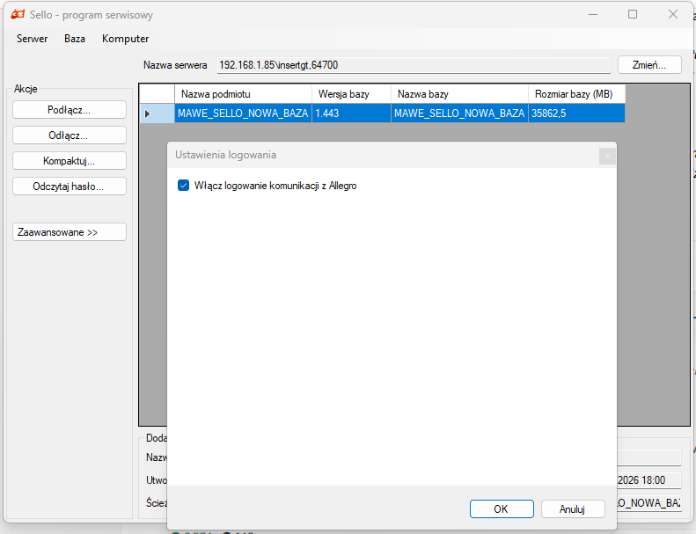696x534 pixels.
Task: Confirm the logging settings with OK
Action: coord(502,509)
